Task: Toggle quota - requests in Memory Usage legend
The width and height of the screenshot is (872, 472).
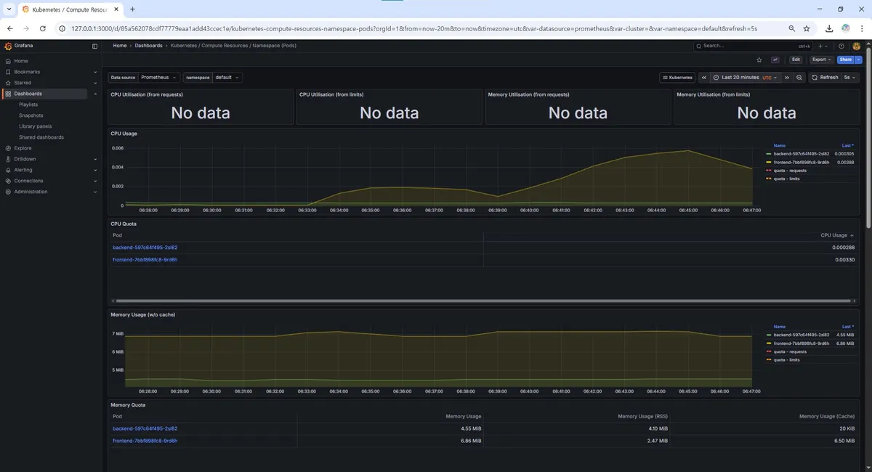Action: coord(790,351)
